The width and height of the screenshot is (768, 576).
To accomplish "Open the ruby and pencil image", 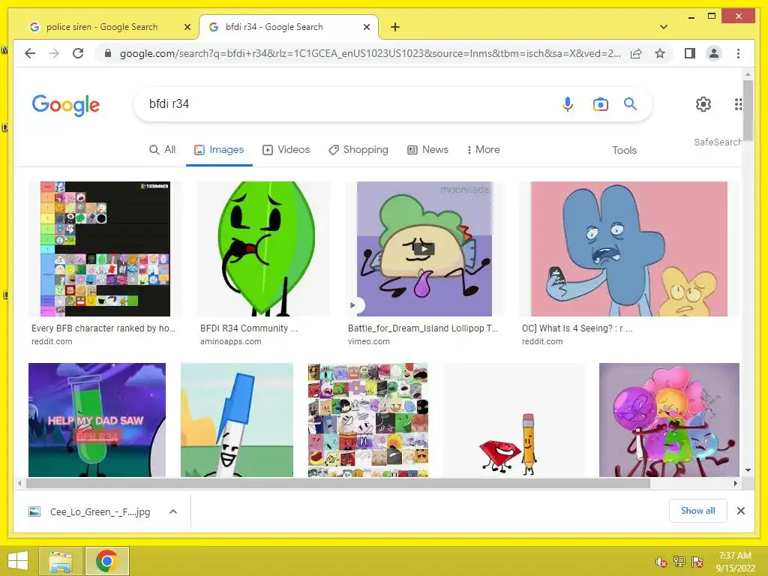I will point(513,420).
